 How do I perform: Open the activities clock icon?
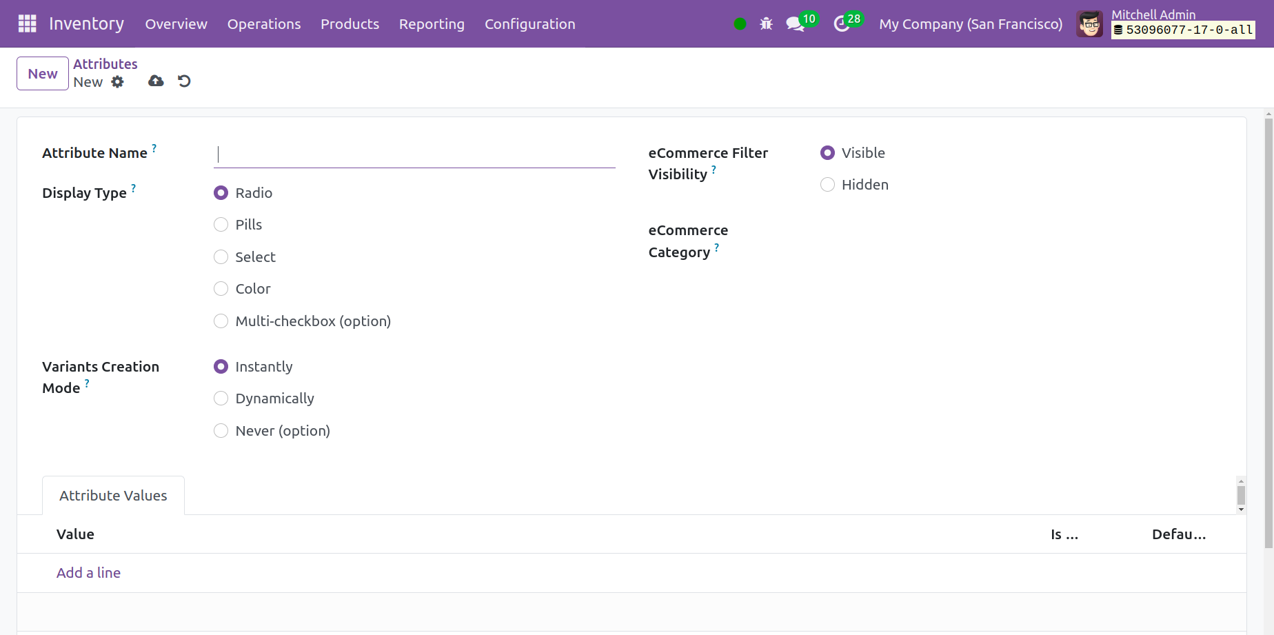pyautogui.click(x=841, y=24)
